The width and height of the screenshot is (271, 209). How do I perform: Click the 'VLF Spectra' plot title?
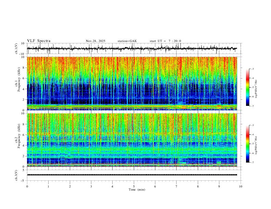[39, 41]
